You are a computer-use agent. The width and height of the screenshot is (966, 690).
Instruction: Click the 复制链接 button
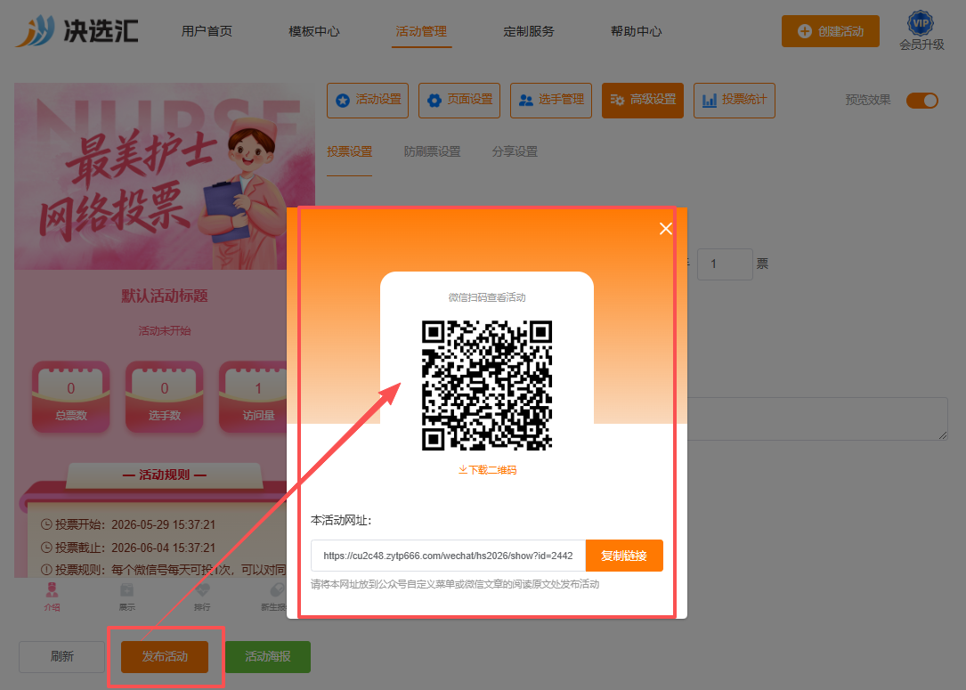tap(624, 556)
